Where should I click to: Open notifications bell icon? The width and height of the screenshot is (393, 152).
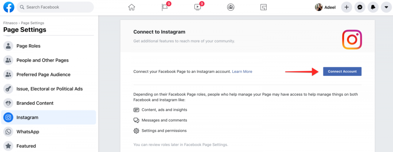click(x=373, y=7)
